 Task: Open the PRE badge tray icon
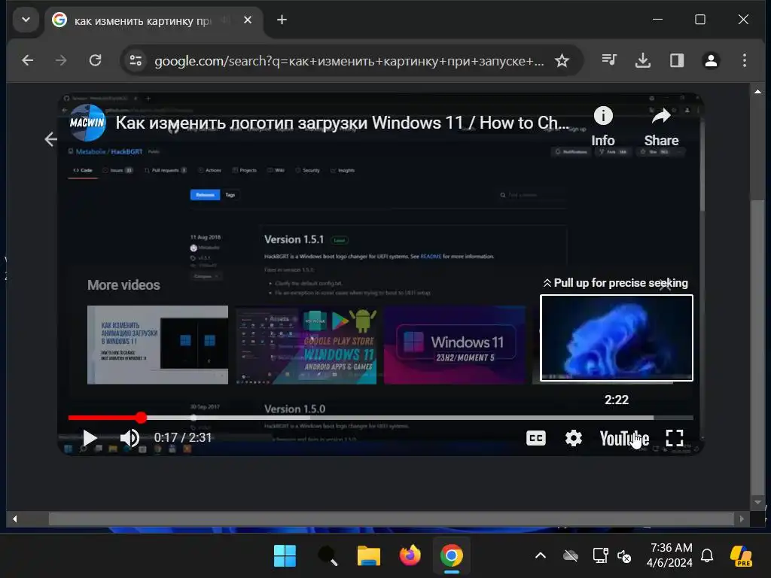pos(741,556)
